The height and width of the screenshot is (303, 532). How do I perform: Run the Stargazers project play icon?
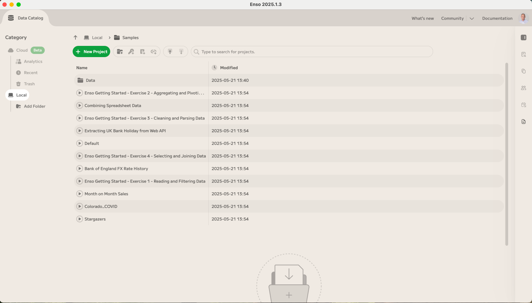80,219
